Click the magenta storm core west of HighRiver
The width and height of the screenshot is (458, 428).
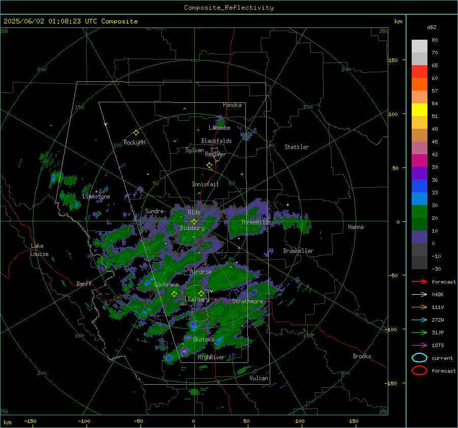pyautogui.click(x=184, y=352)
